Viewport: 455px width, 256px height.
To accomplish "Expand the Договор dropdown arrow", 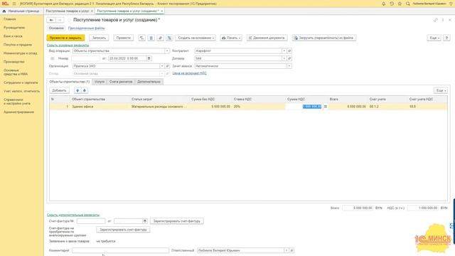I will click(x=284, y=58).
